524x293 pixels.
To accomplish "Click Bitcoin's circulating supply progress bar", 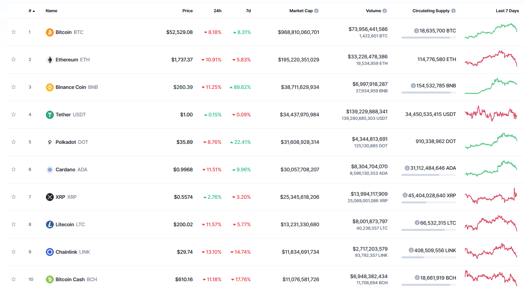I will [429, 37].
